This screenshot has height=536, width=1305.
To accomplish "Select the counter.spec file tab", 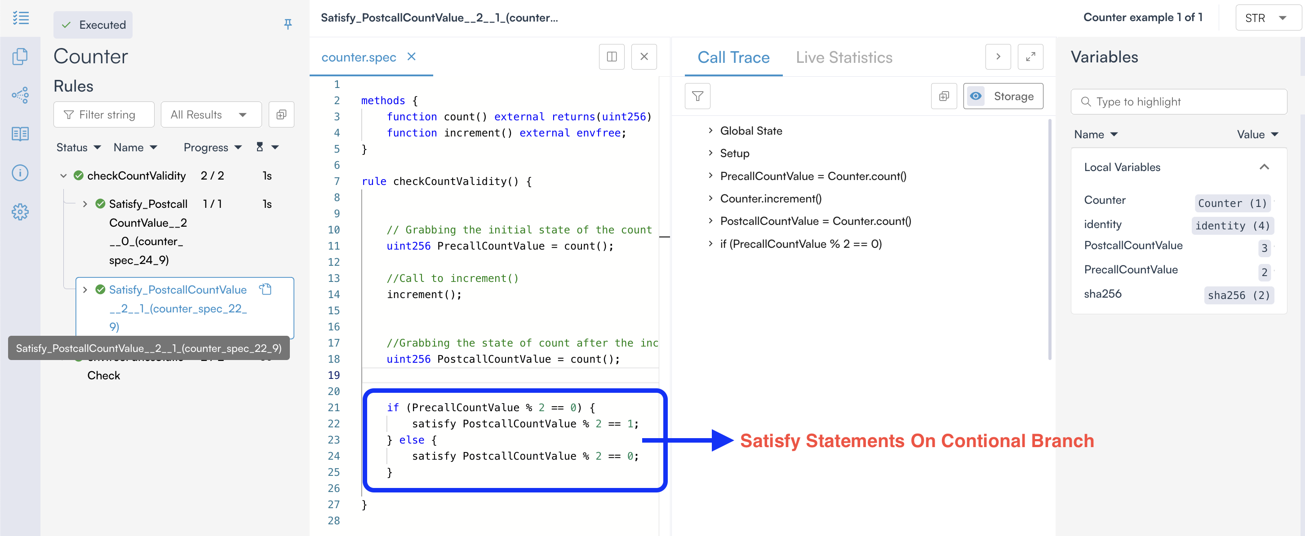I will click(358, 57).
